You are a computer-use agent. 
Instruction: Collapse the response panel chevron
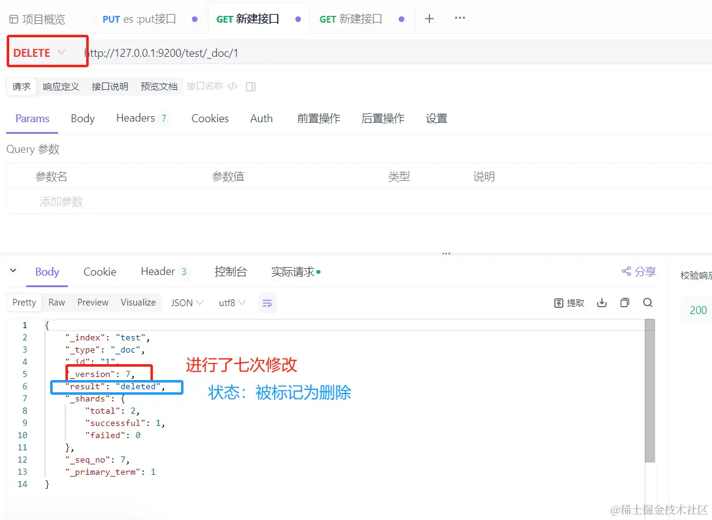(13, 271)
